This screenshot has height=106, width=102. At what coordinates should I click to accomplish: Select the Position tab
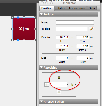click(47, 8)
